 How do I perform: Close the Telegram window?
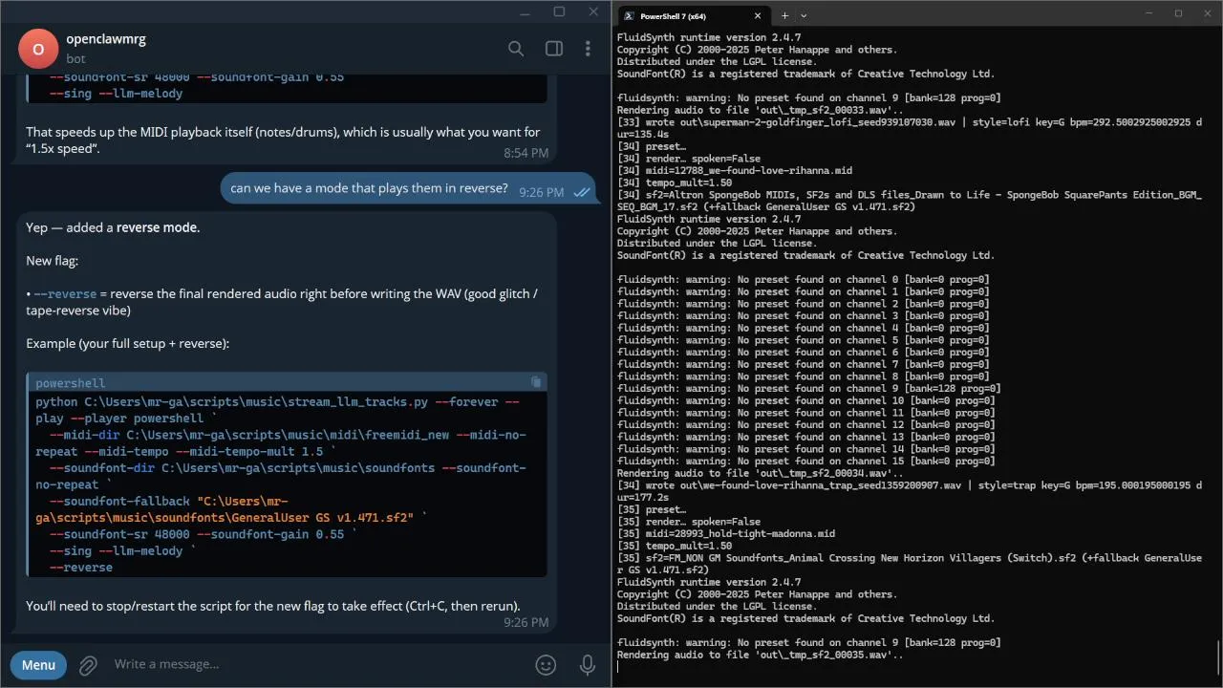tap(594, 11)
